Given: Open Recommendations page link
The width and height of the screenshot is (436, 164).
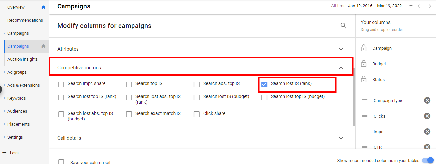Looking at the screenshot, I should click(x=25, y=20).
